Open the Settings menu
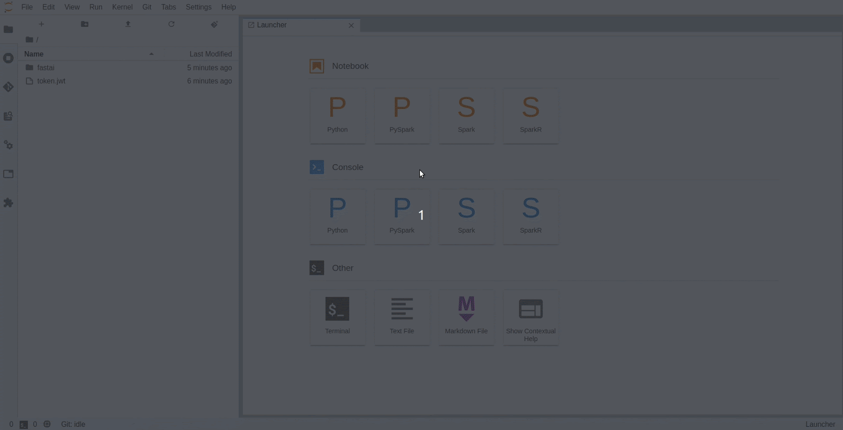 [199, 7]
